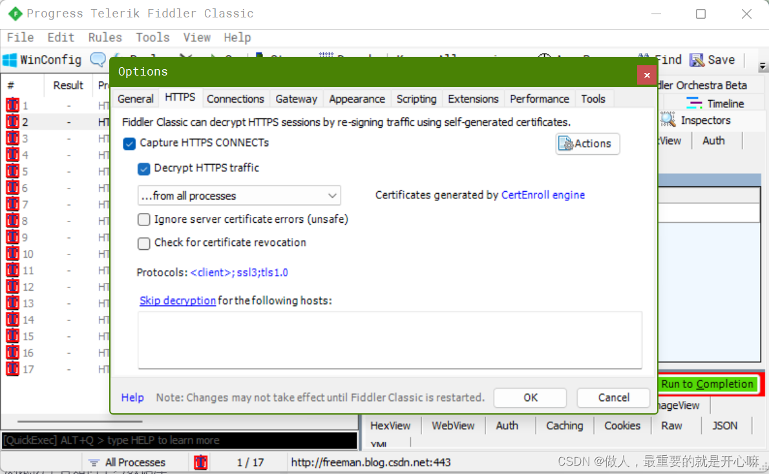Click the CertEnroll engine link

tap(543, 195)
